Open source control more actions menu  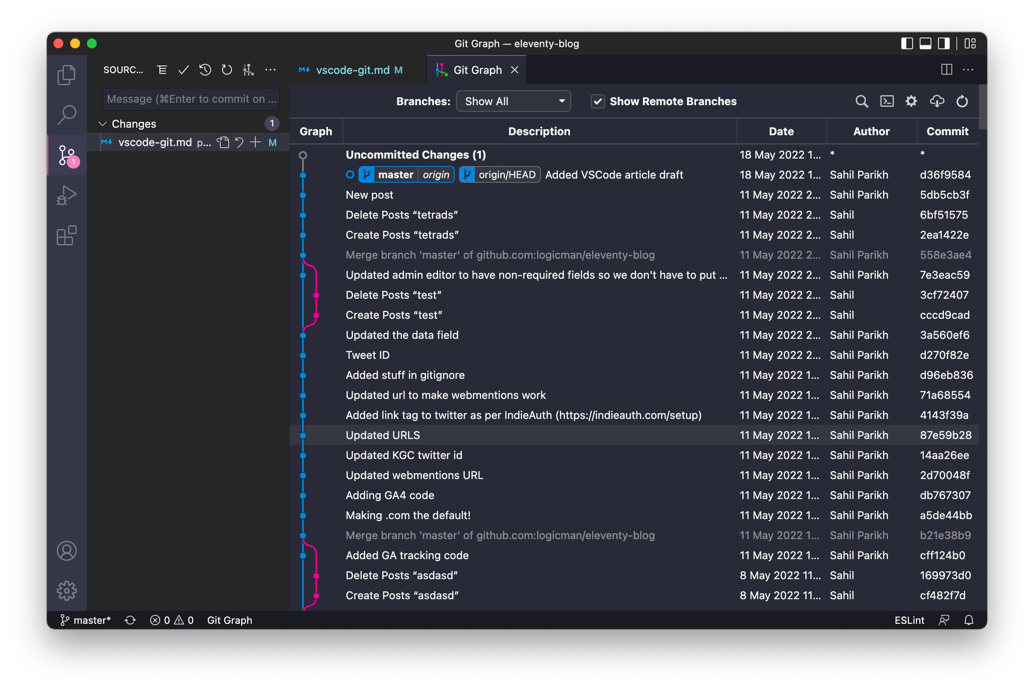click(270, 70)
